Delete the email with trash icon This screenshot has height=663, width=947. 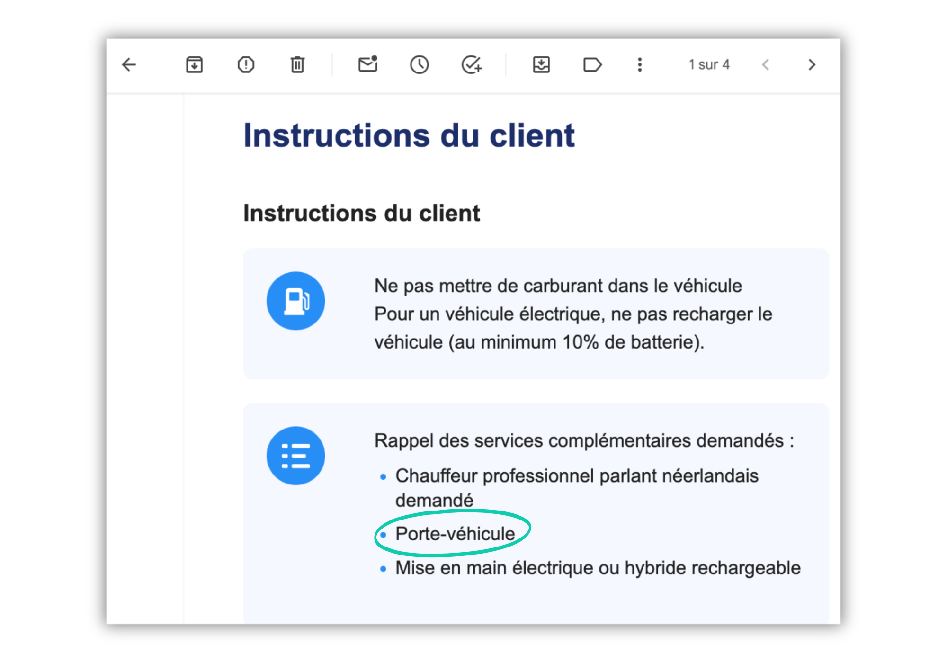(297, 64)
